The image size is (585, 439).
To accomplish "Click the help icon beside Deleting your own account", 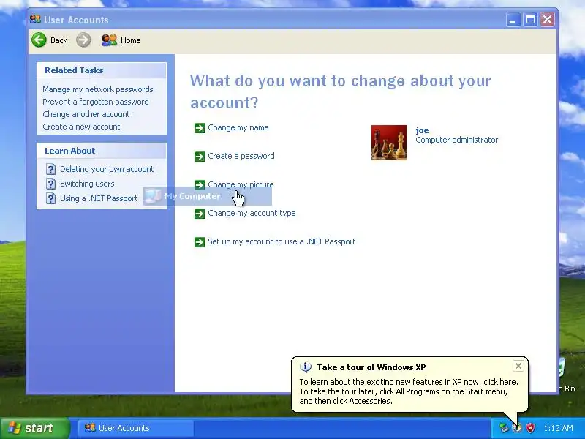I will point(50,169).
